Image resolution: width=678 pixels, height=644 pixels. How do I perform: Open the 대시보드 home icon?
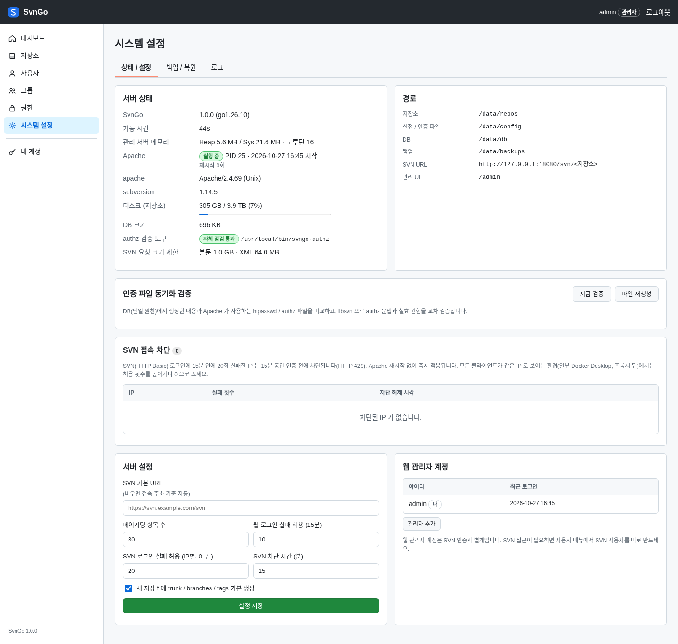(x=12, y=39)
